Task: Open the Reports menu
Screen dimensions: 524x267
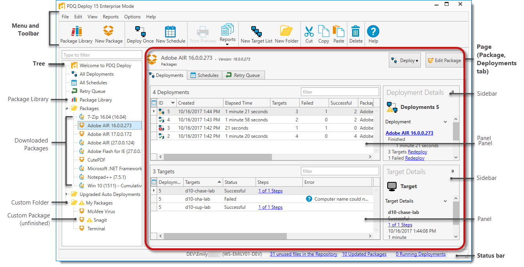Action: coord(111,17)
